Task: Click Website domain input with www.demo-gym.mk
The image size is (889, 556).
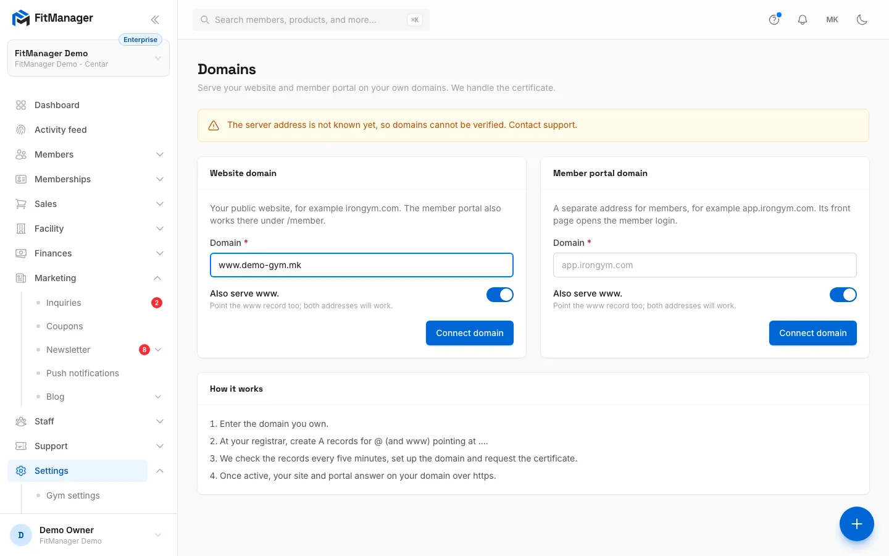Action: (x=362, y=265)
